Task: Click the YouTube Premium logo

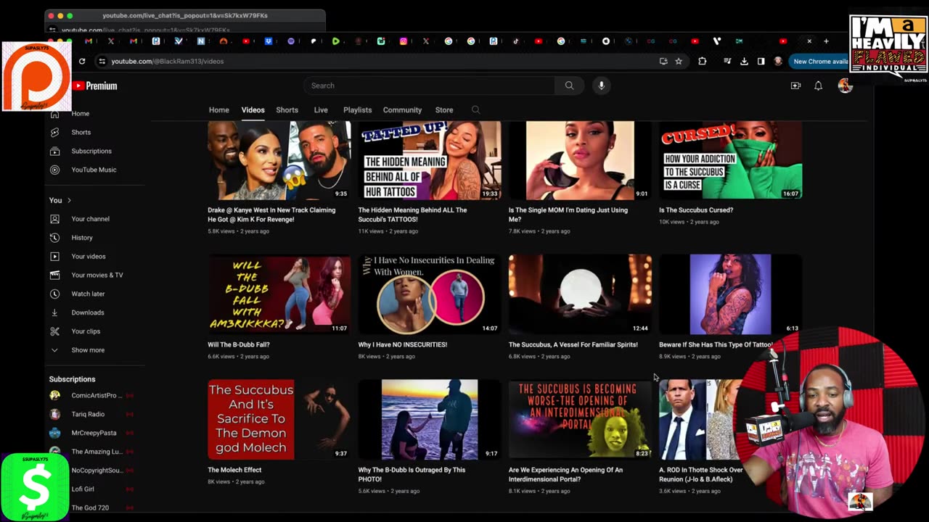Action: point(95,86)
